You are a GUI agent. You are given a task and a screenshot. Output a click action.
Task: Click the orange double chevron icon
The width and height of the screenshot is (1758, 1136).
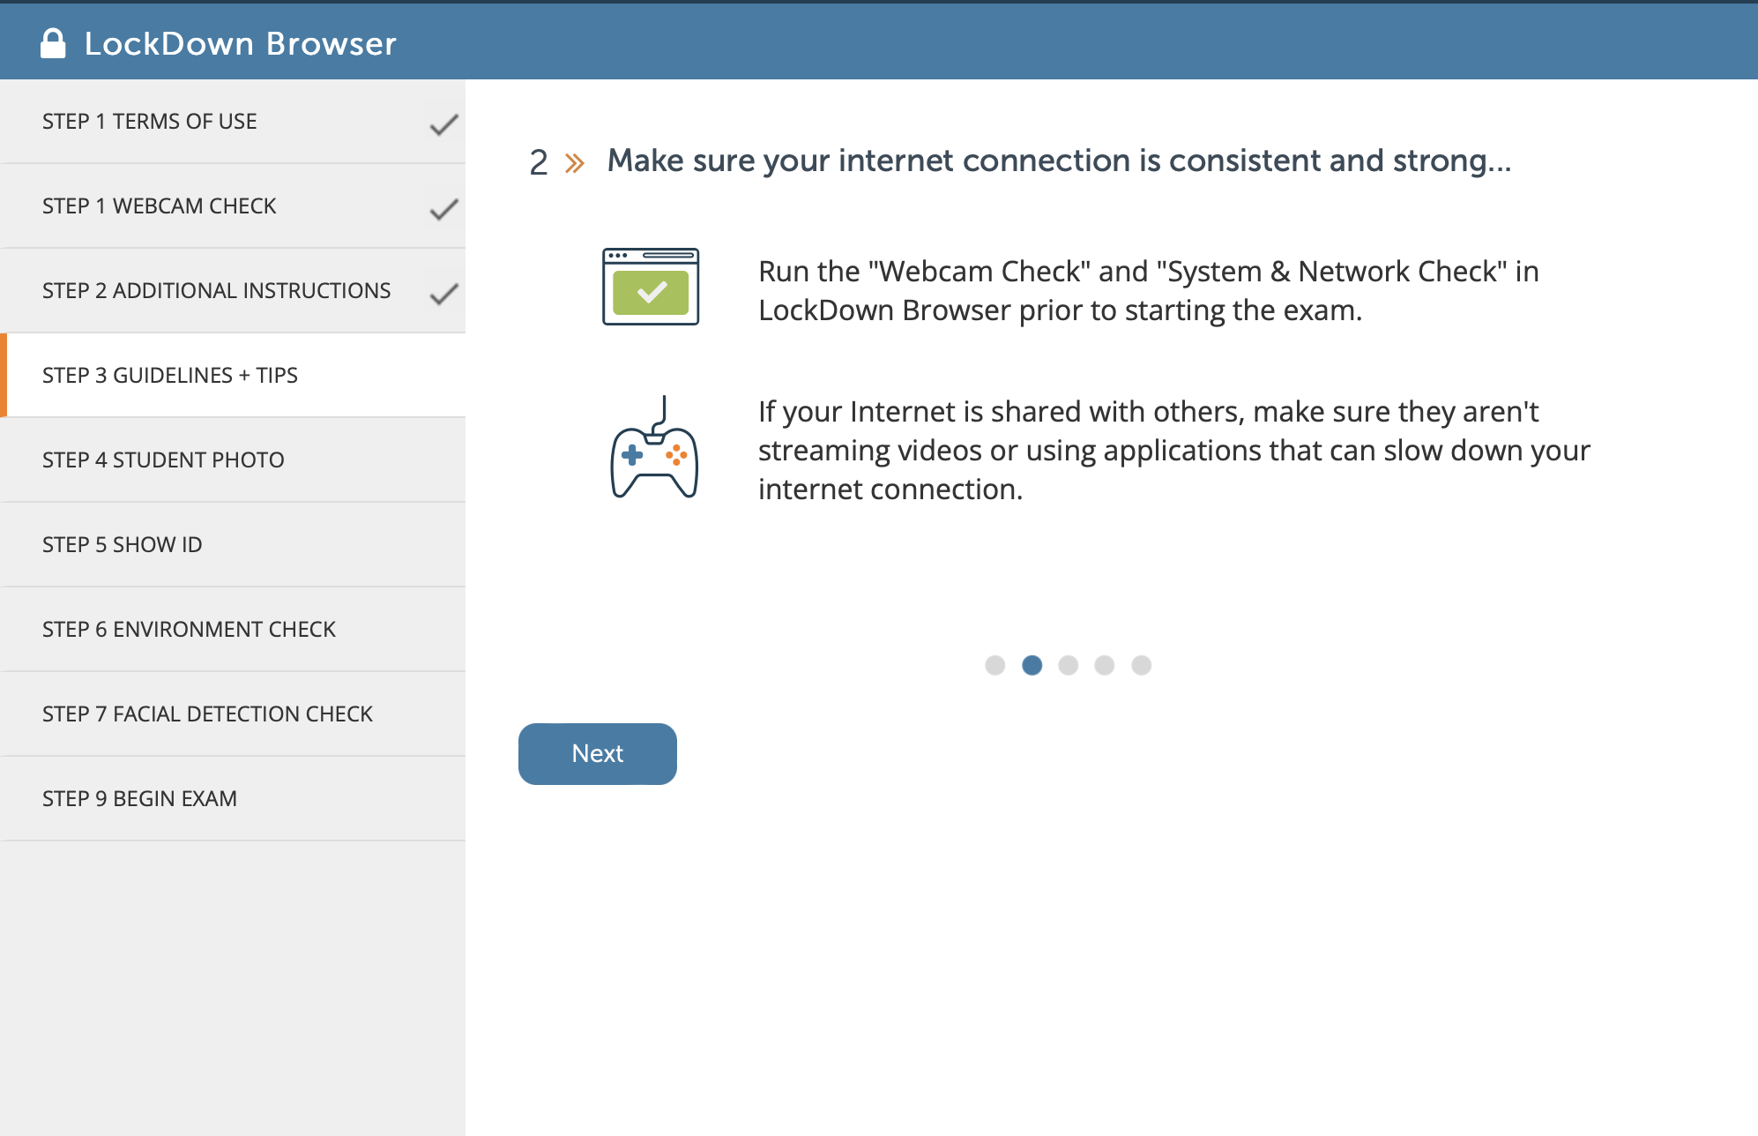pyautogui.click(x=575, y=163)
